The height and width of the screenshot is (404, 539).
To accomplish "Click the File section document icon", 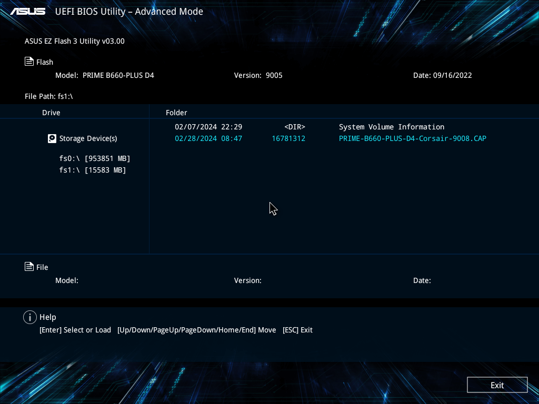I will [29, 267].
